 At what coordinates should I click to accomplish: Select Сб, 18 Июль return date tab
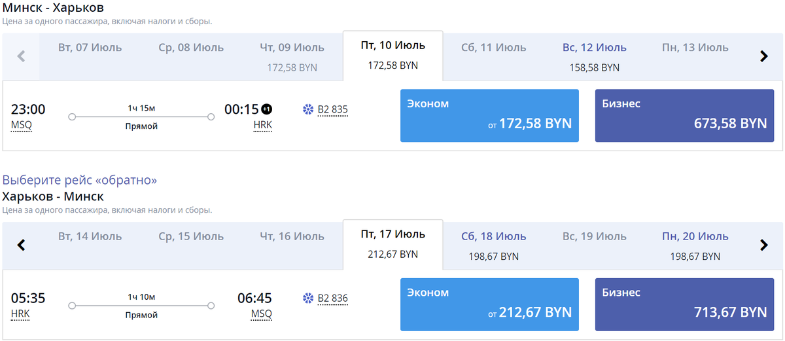493,245
